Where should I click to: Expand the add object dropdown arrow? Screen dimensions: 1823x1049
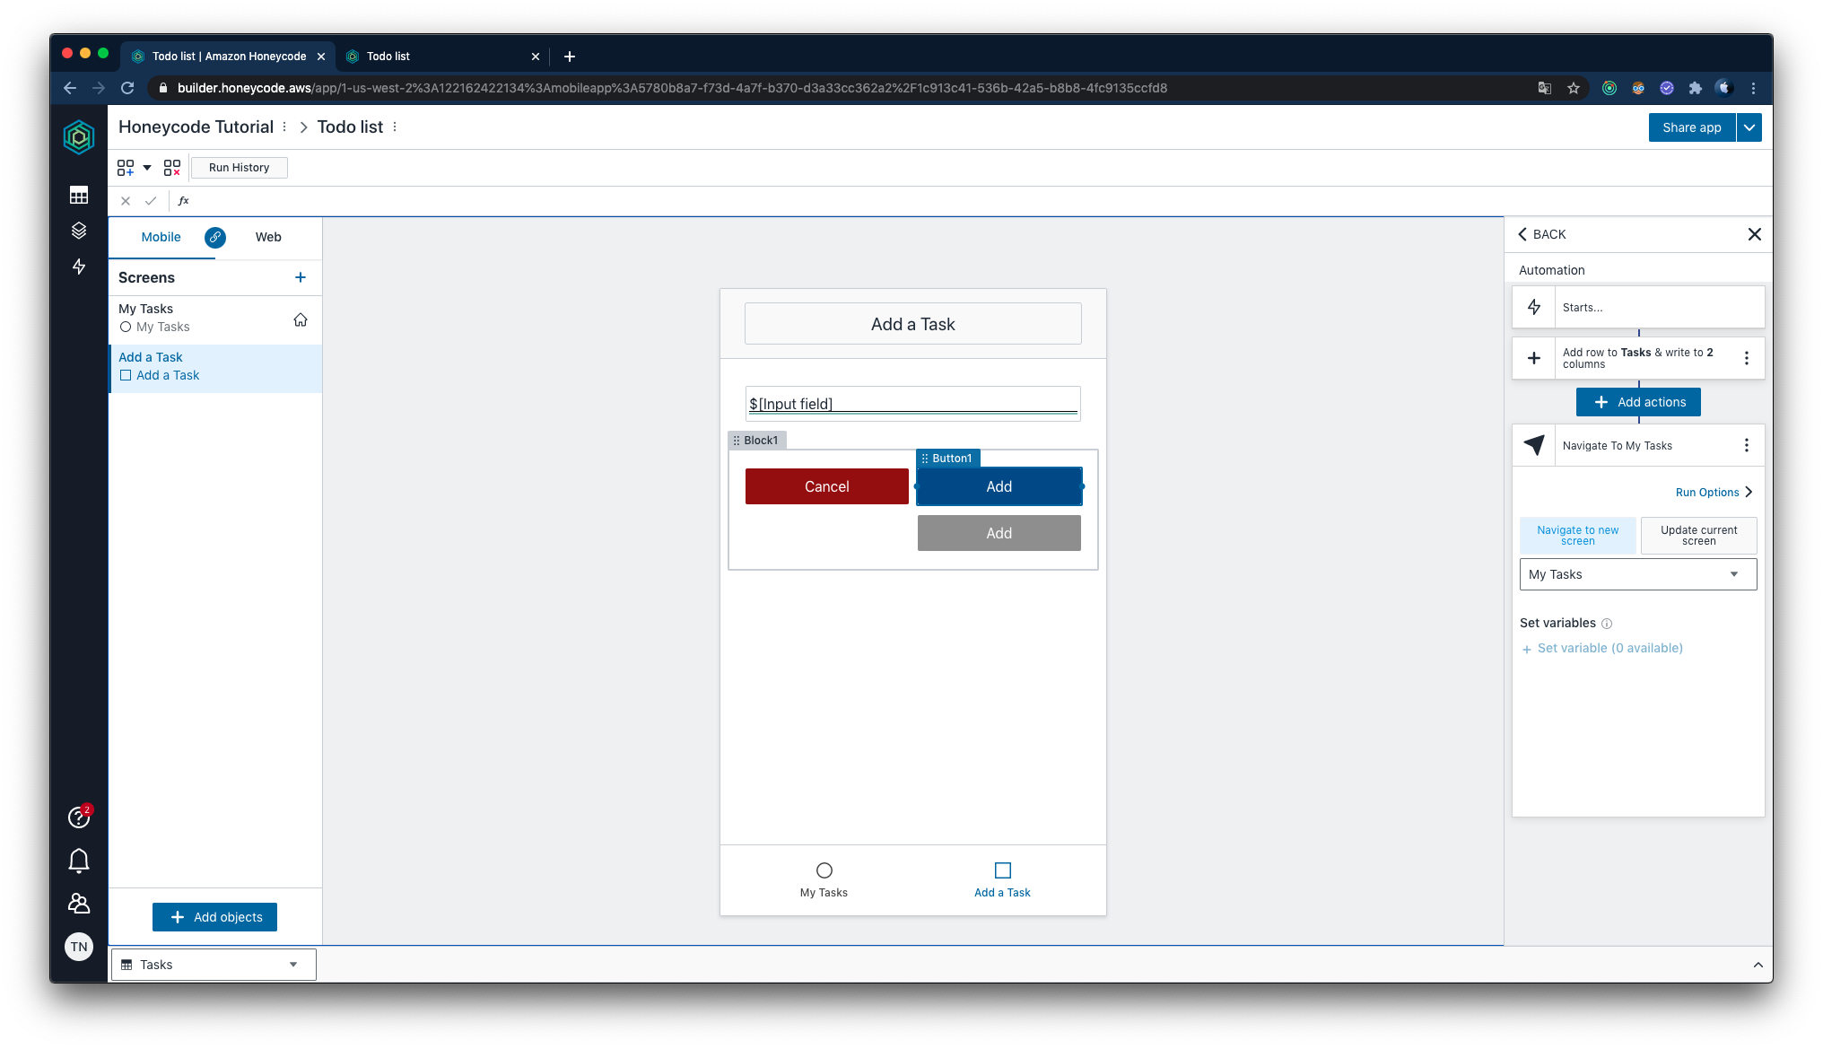pyautogui.click(x=147, y=168)
